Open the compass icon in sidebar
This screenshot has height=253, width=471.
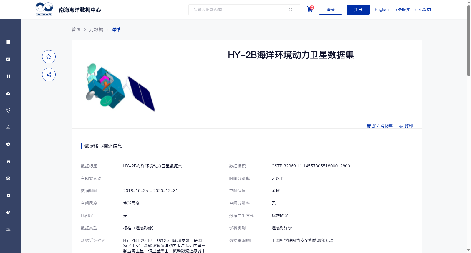tap(8, 144)
